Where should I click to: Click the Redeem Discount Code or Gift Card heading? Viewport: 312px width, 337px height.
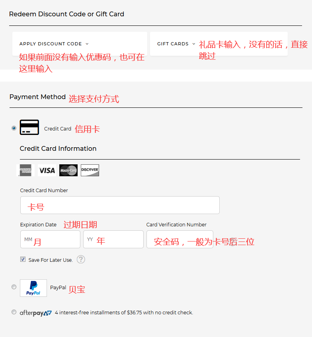pos(66,14)
